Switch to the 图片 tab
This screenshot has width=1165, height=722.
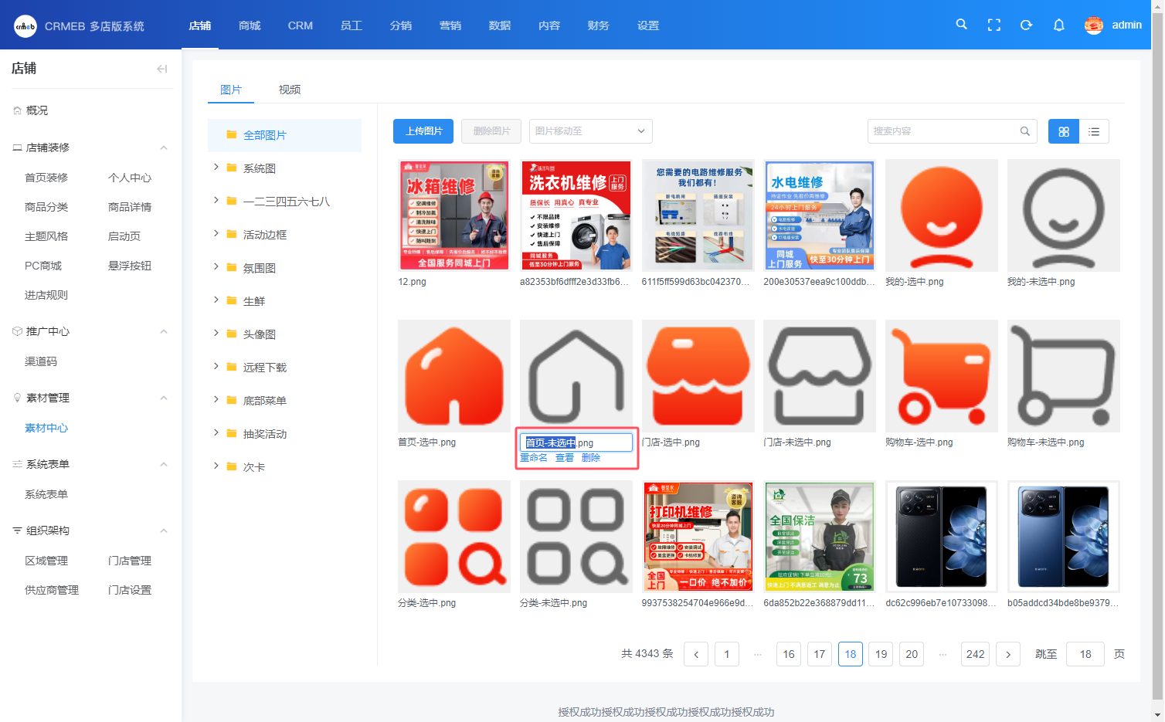[x=231, y=90]
